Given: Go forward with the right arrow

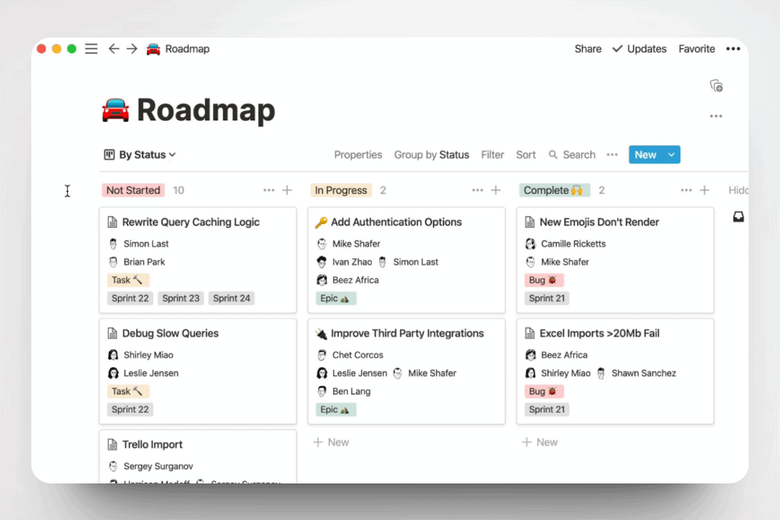Looking at the screenshot, I should [x=132, y=49].
